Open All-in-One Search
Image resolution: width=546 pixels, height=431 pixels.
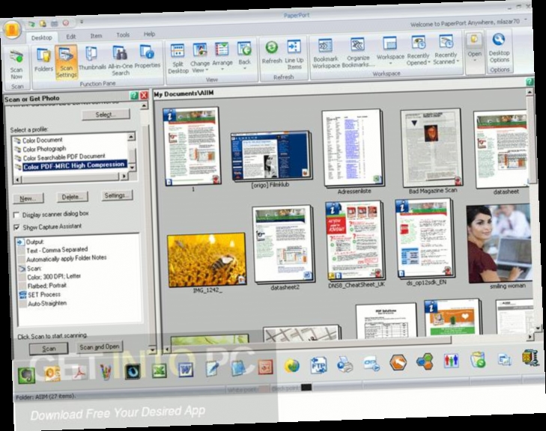121,61
